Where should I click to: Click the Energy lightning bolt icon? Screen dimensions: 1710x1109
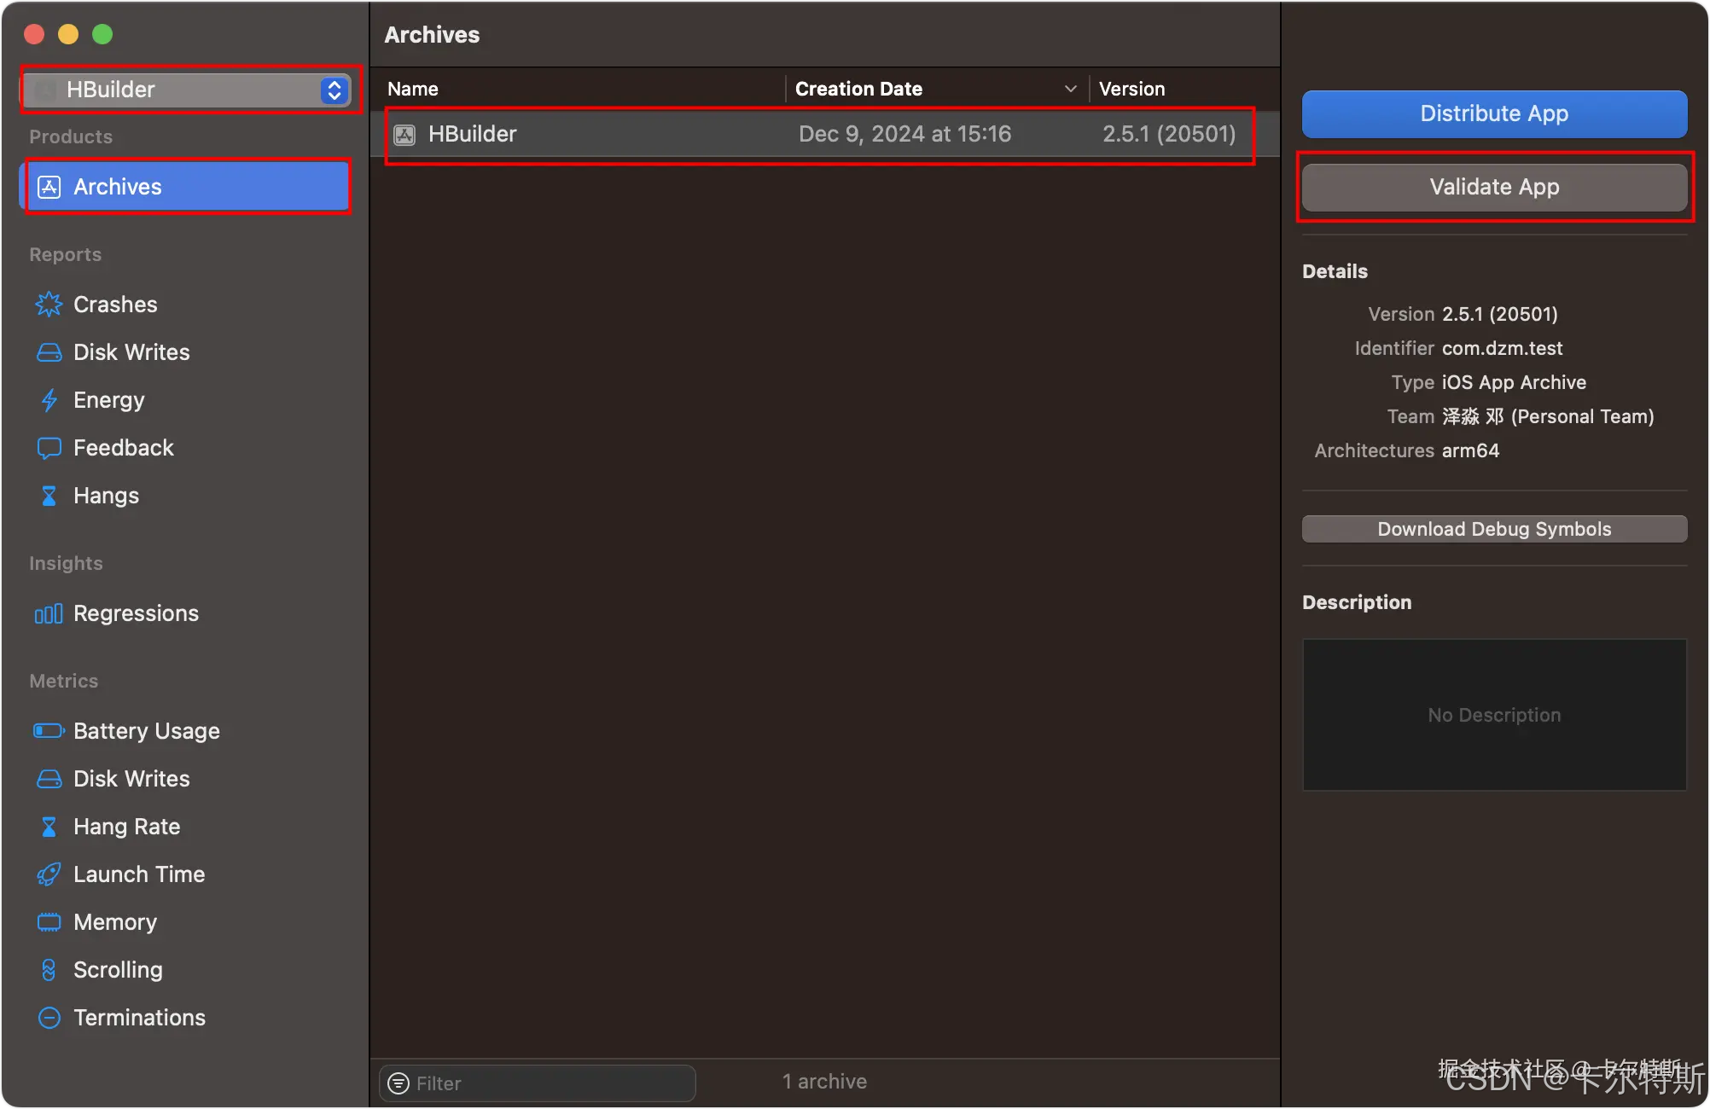point(49,400)
